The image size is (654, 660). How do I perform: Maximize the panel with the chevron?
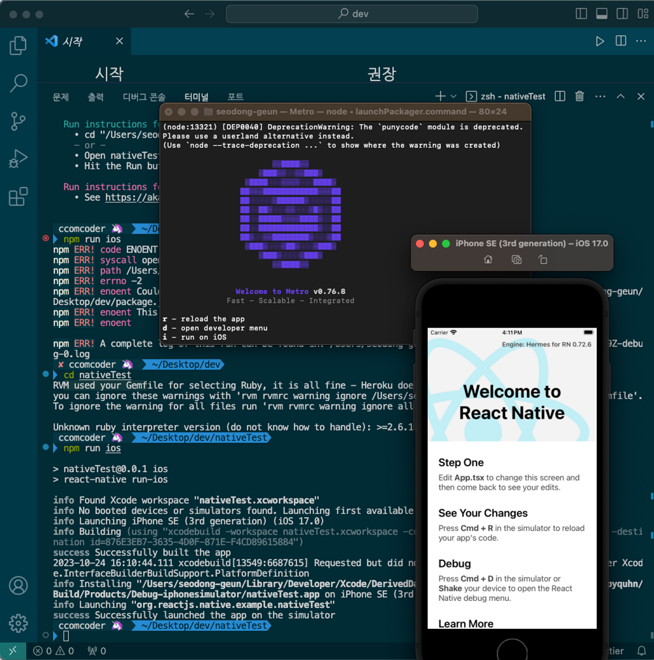tap(620, 96)
